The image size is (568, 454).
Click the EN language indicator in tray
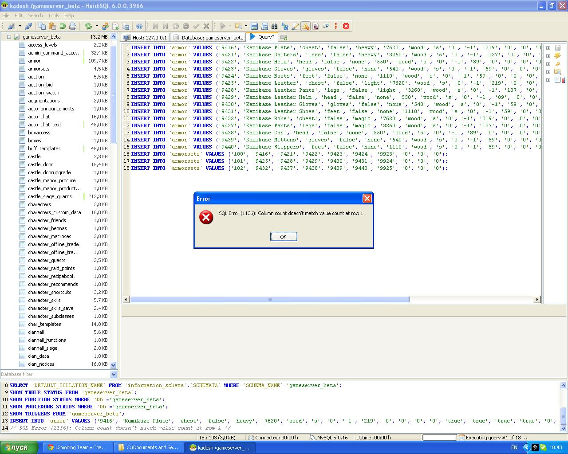click(514, 448)
